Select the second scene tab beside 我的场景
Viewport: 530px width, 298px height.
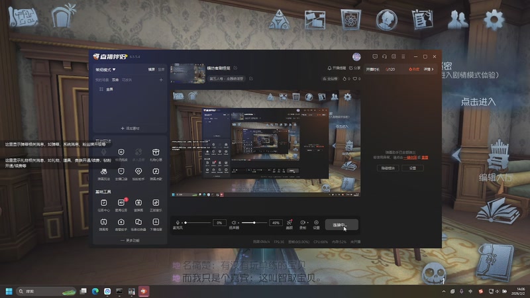(115, 80)
